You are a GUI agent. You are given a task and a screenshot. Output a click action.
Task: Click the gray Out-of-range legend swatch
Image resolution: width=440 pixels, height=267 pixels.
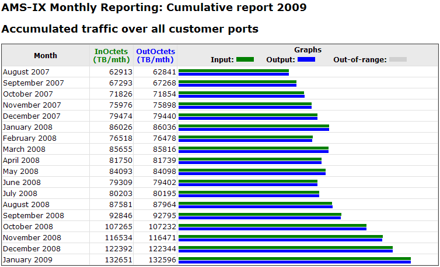pyautogui.click(x=398, y=59)
